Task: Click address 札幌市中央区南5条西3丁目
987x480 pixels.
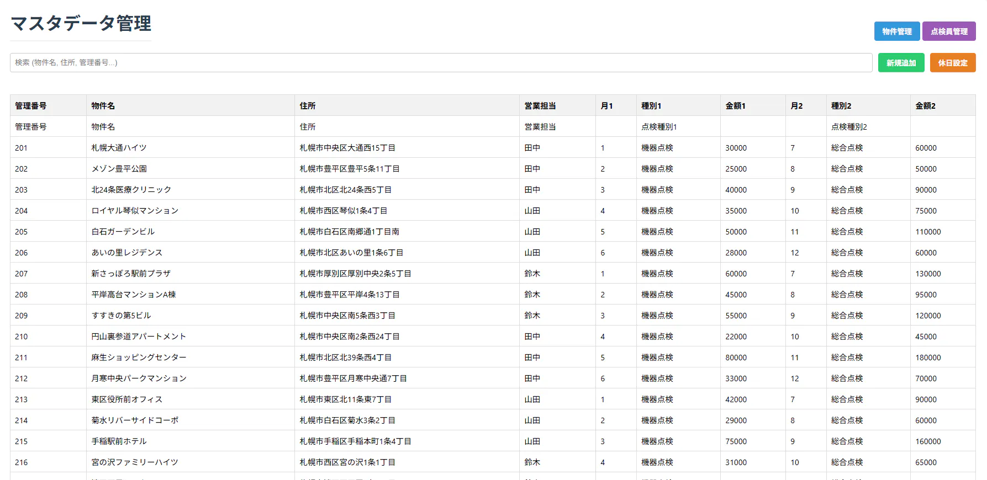Action: [347, 316]
